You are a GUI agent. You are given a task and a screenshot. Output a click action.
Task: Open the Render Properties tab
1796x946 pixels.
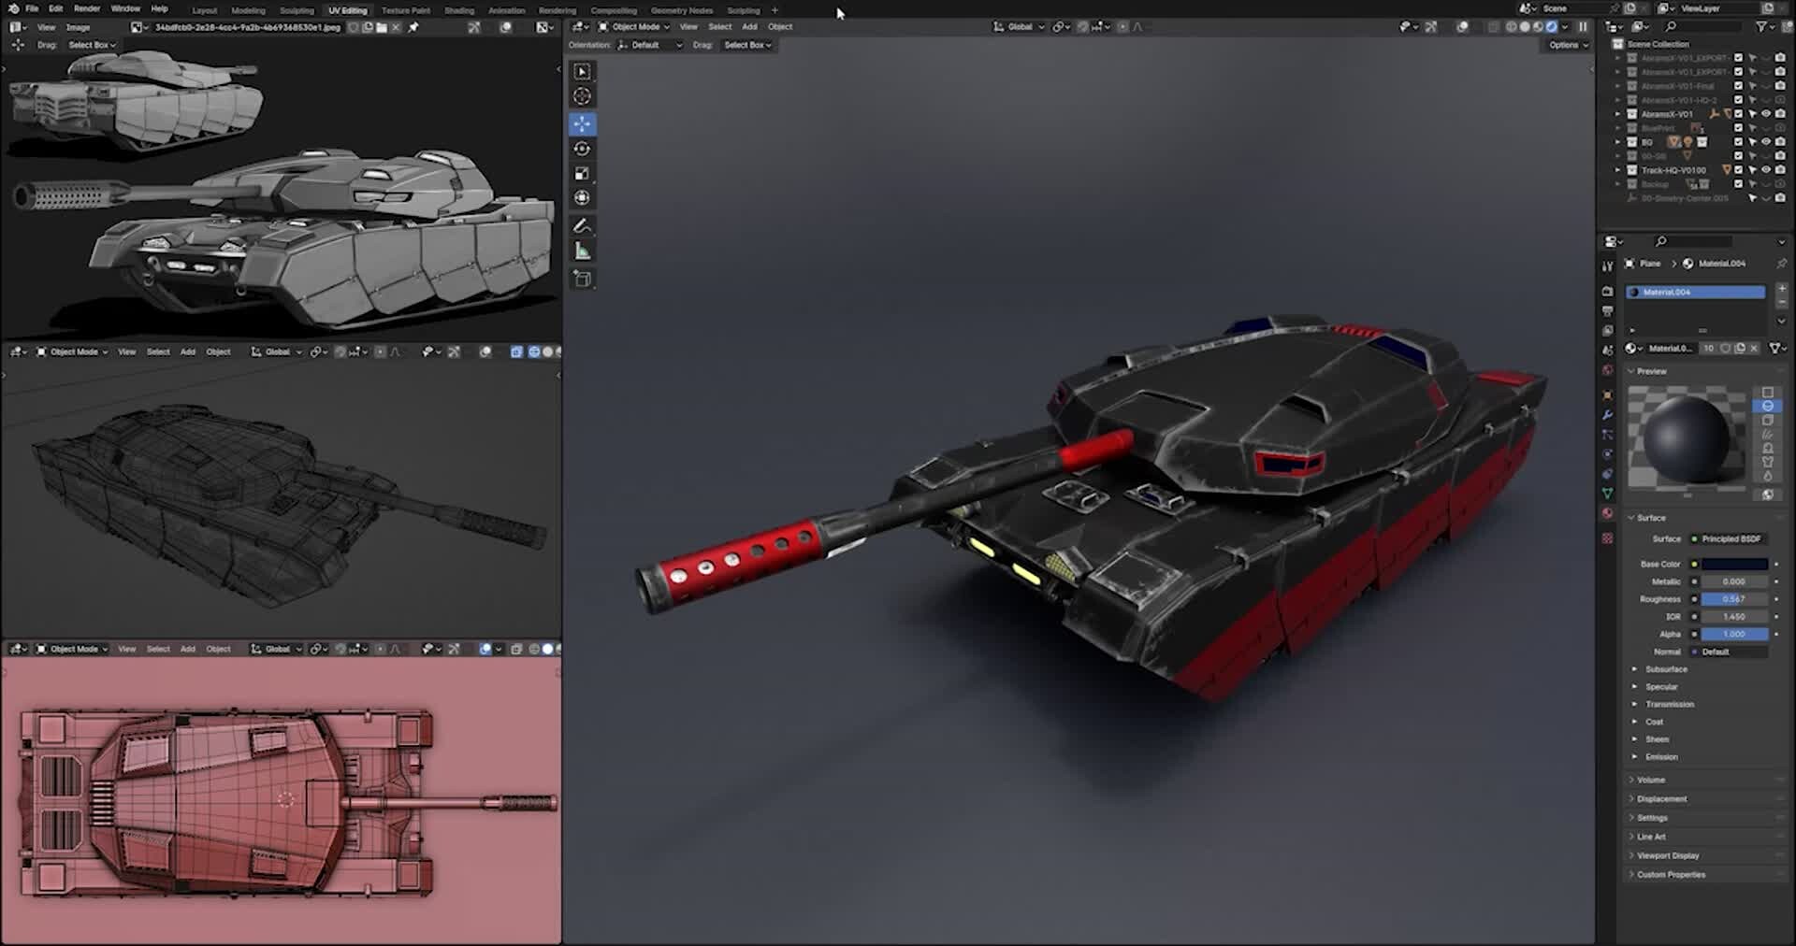point(1607,291)
